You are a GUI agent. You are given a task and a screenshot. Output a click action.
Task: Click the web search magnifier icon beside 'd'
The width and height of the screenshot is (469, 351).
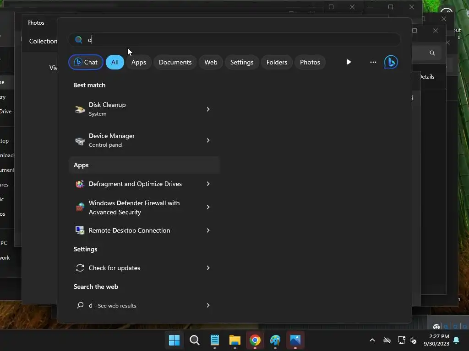[x=80, y=305]
